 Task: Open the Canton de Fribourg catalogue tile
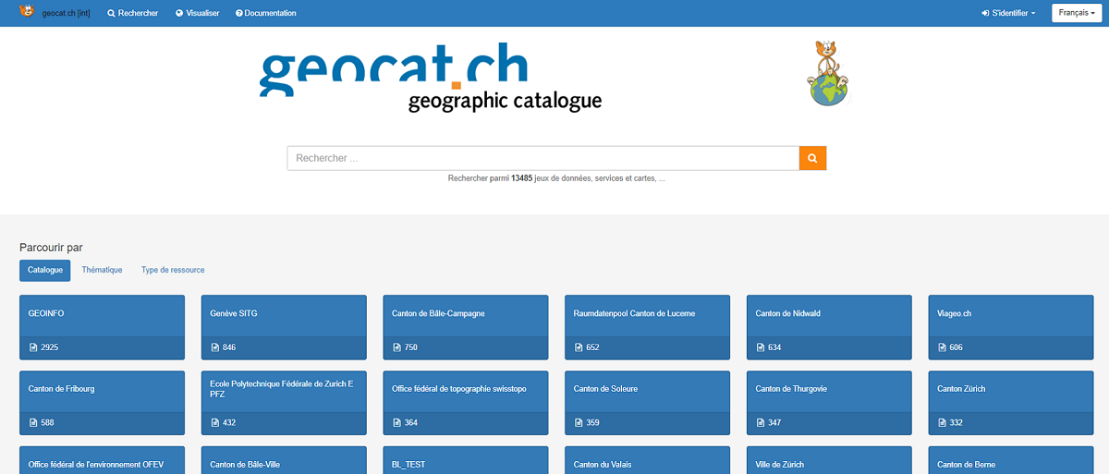click(102, 404)
